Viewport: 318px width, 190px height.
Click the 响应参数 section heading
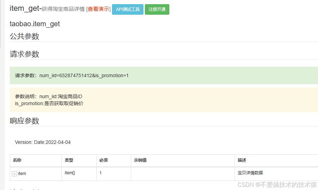point(24,121)
